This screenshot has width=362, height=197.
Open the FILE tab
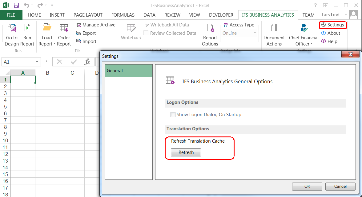click(11, 15)
